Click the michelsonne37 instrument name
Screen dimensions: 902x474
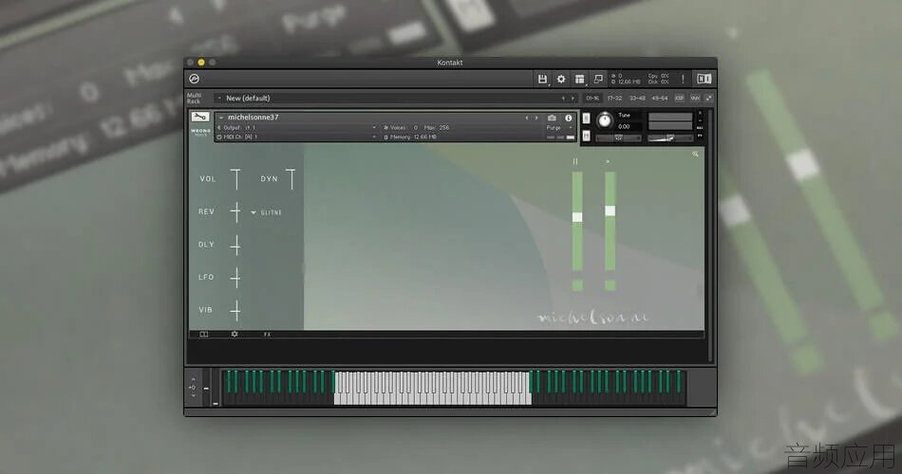[254, 118]
